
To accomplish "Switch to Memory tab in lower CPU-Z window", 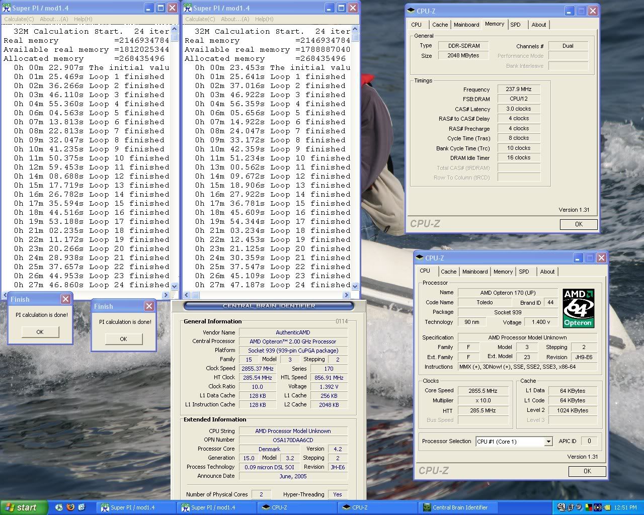I will [x=503, y=272].
